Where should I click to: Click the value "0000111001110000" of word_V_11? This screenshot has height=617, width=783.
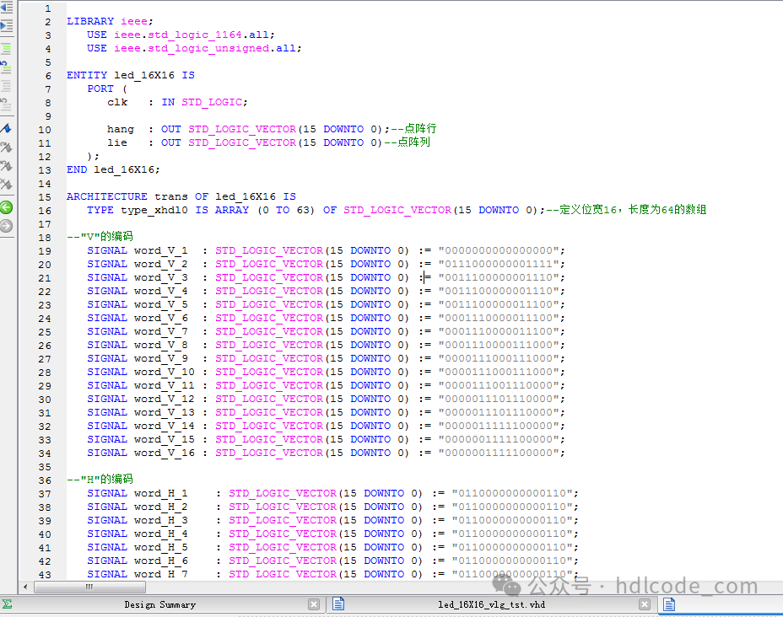499,385
